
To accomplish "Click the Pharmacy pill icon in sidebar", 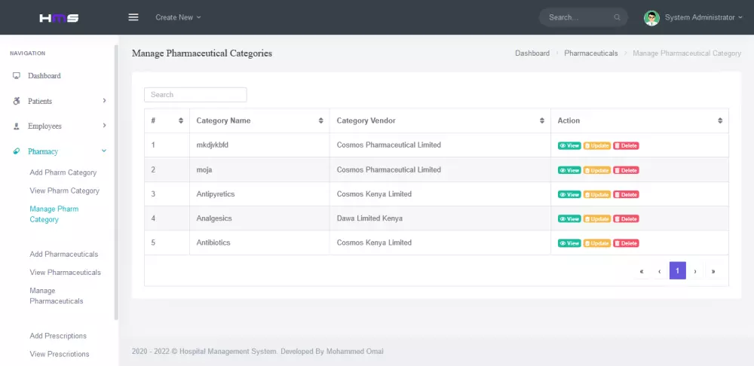I will [x=17, y=151].
